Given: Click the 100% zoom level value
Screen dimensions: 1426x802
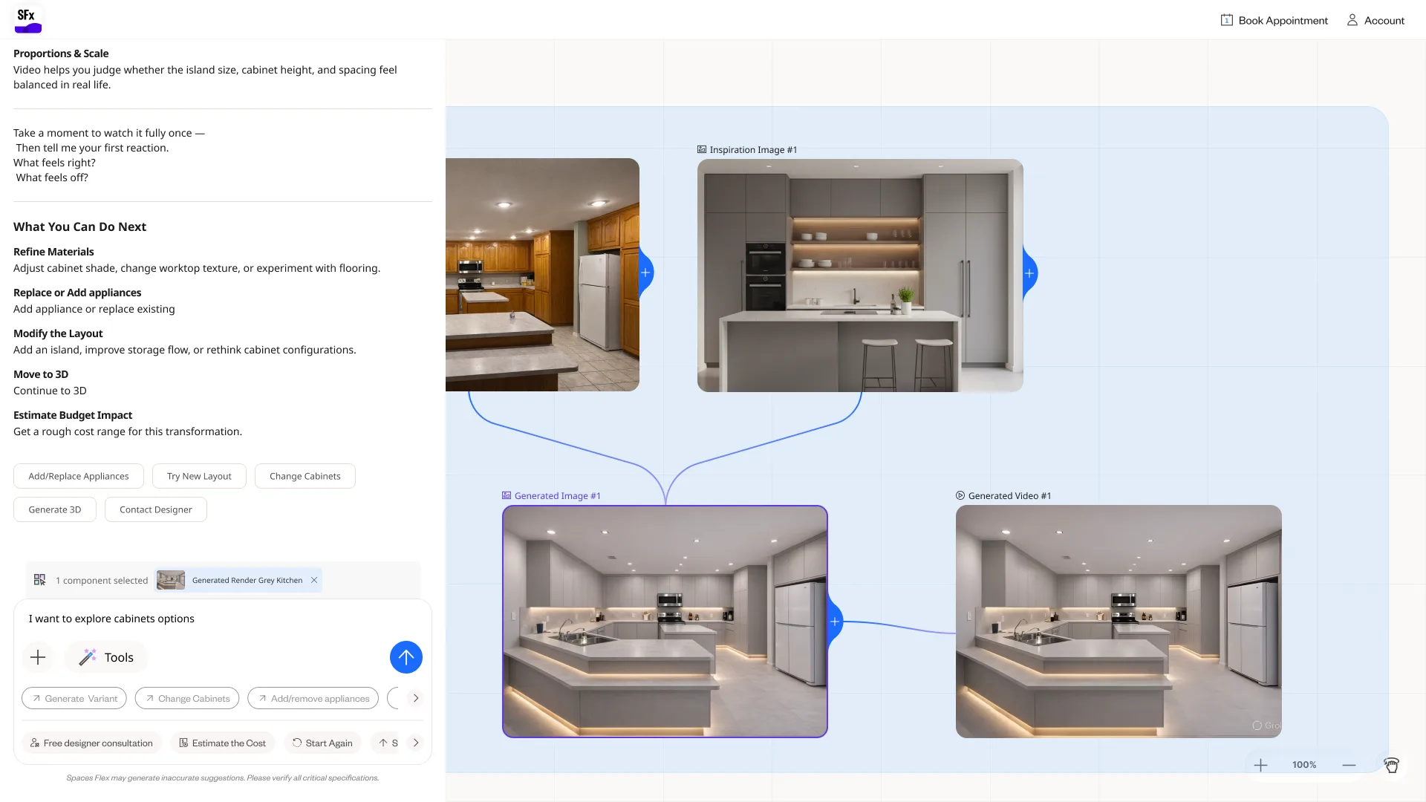Looking at the screenshot, I should point(1304,765).
